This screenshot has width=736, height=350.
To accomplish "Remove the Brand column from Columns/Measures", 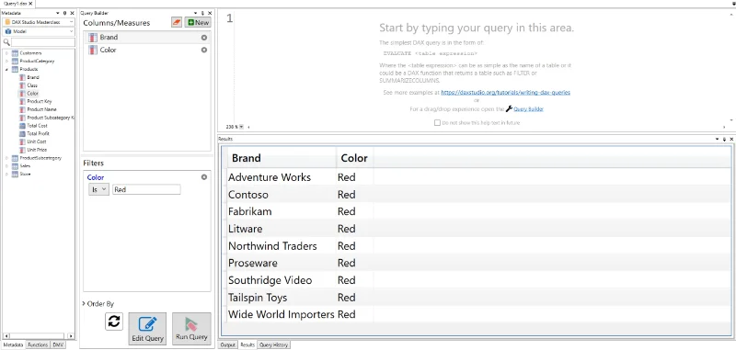I will (x=204, y=38).
